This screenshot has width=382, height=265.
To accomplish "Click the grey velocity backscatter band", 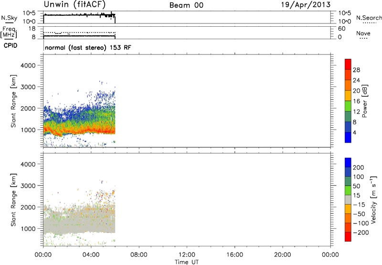I will click(79, 223).
